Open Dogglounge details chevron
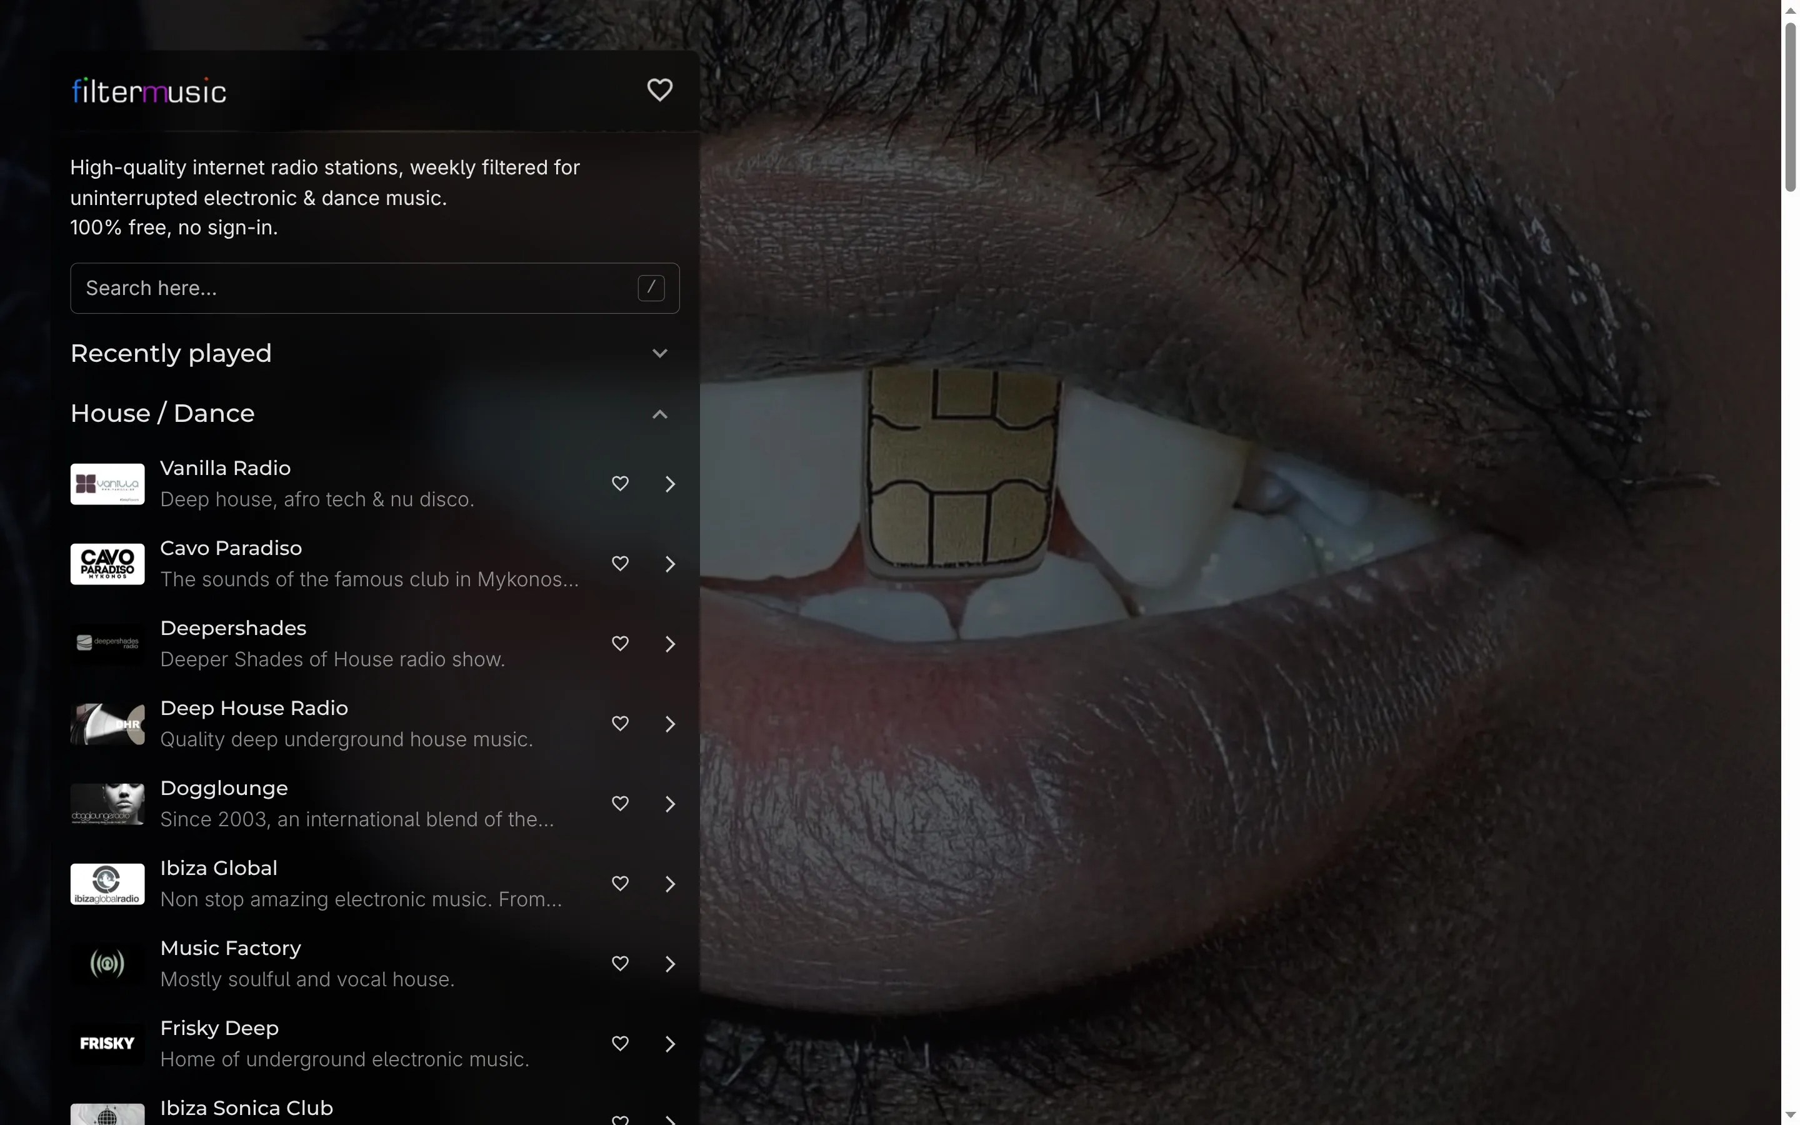Viewport: 1800px width, 1125px height. (x=669, y=804)
